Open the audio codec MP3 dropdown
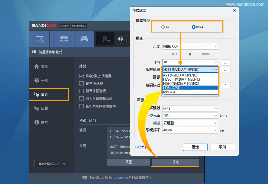This screenshot has height=184, width=268. pos(190,108)
